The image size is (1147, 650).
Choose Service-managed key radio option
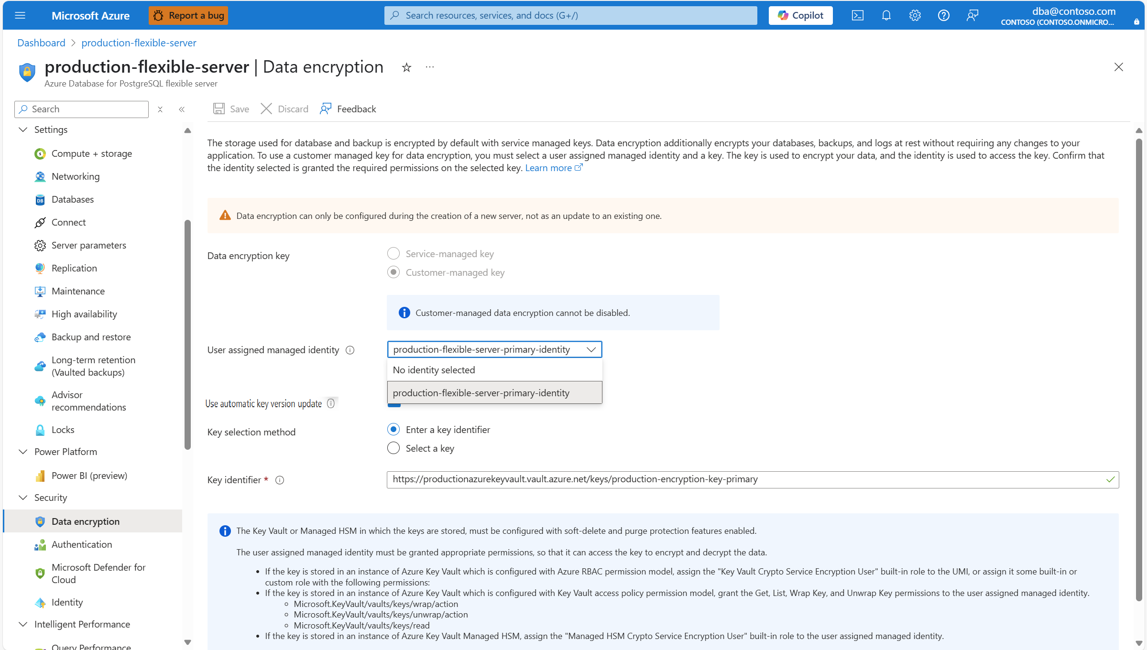click(x=393, y=253)
